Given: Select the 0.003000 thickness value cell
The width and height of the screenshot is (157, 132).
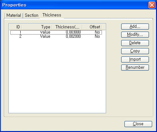Looking at the screenshot, I should point(73,32).
